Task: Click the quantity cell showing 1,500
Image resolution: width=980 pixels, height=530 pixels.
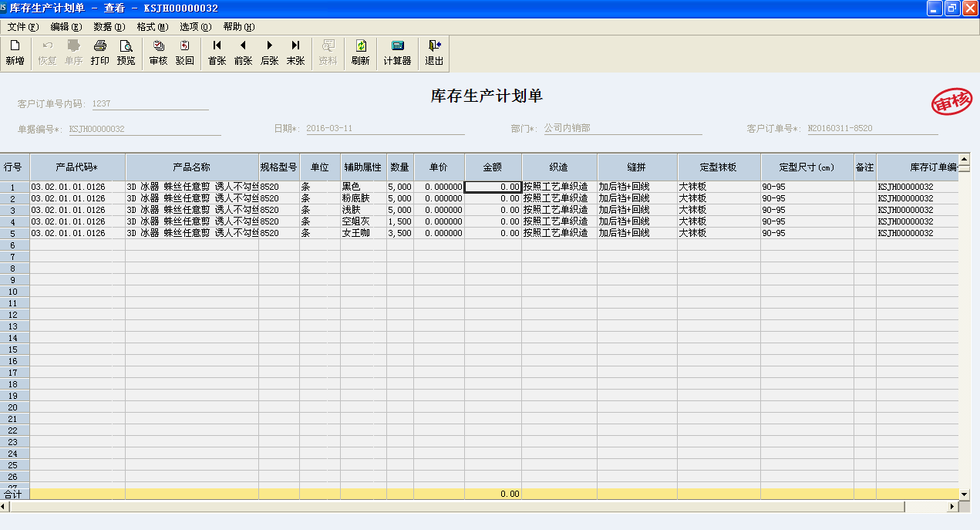Action: pyautogui.click(x=400, y=221)
